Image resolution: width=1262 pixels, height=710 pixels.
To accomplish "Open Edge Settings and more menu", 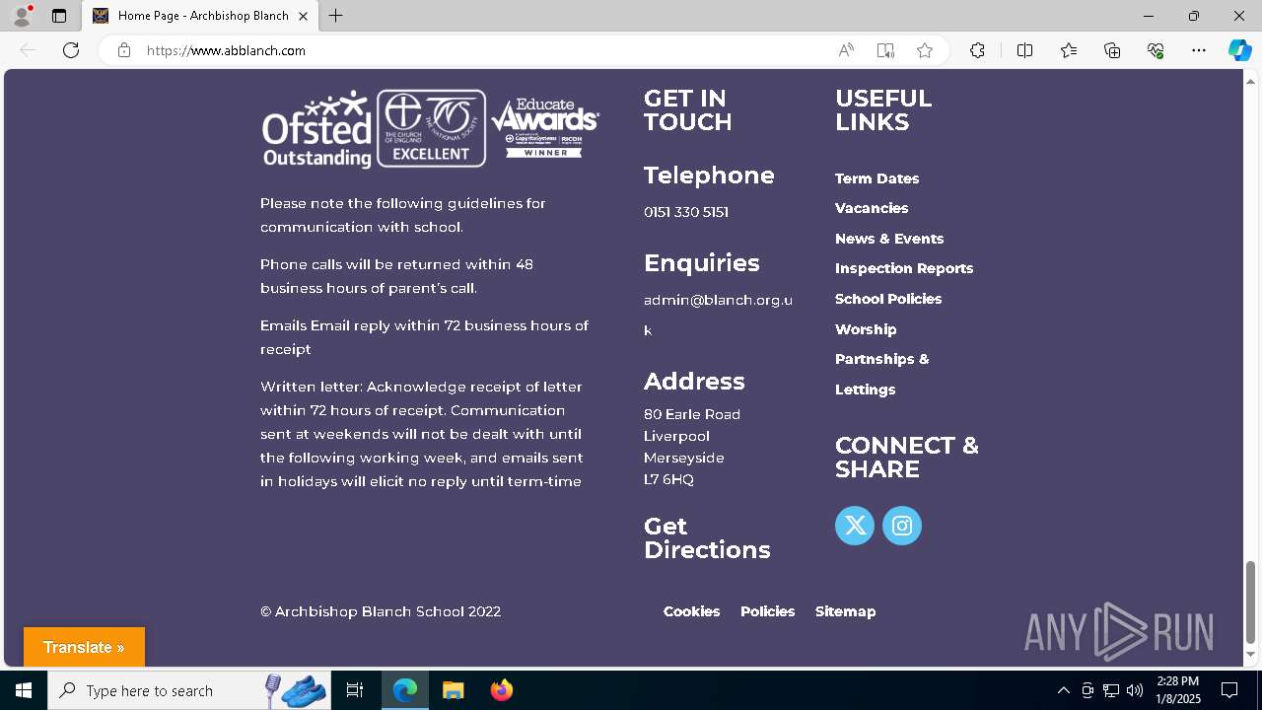I will [1199, 50].
